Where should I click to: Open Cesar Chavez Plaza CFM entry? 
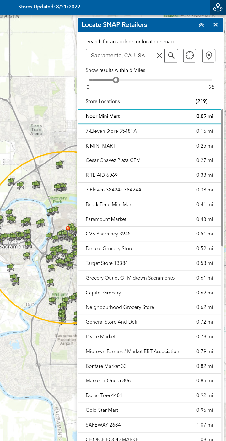coord(149,160)
